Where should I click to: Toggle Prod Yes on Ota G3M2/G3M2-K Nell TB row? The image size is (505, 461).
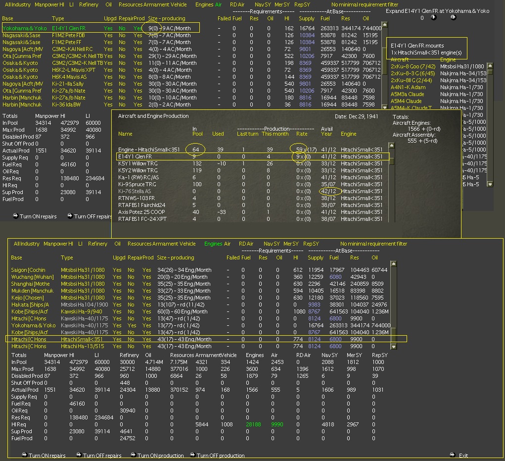tap(138, 56)
